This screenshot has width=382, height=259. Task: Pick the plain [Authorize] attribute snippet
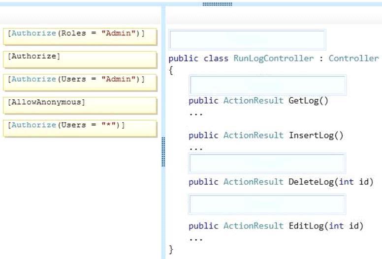pyautogui.click(x=80, y=59)
